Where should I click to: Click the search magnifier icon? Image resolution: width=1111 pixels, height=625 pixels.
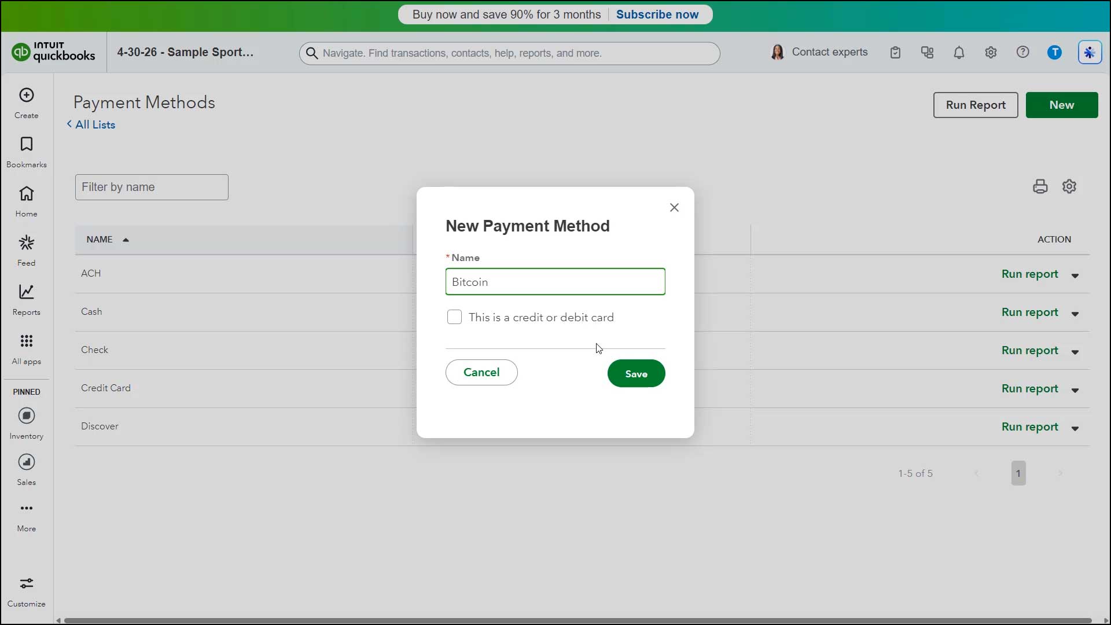click(x=312, y=53)
